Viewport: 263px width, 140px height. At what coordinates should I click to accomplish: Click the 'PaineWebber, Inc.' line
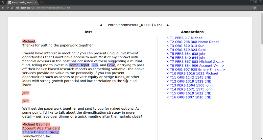pos(37,136)
